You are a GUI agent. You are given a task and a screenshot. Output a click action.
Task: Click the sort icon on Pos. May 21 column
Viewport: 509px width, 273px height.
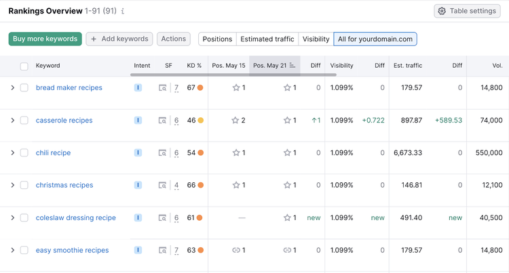(x=292, y=66)
